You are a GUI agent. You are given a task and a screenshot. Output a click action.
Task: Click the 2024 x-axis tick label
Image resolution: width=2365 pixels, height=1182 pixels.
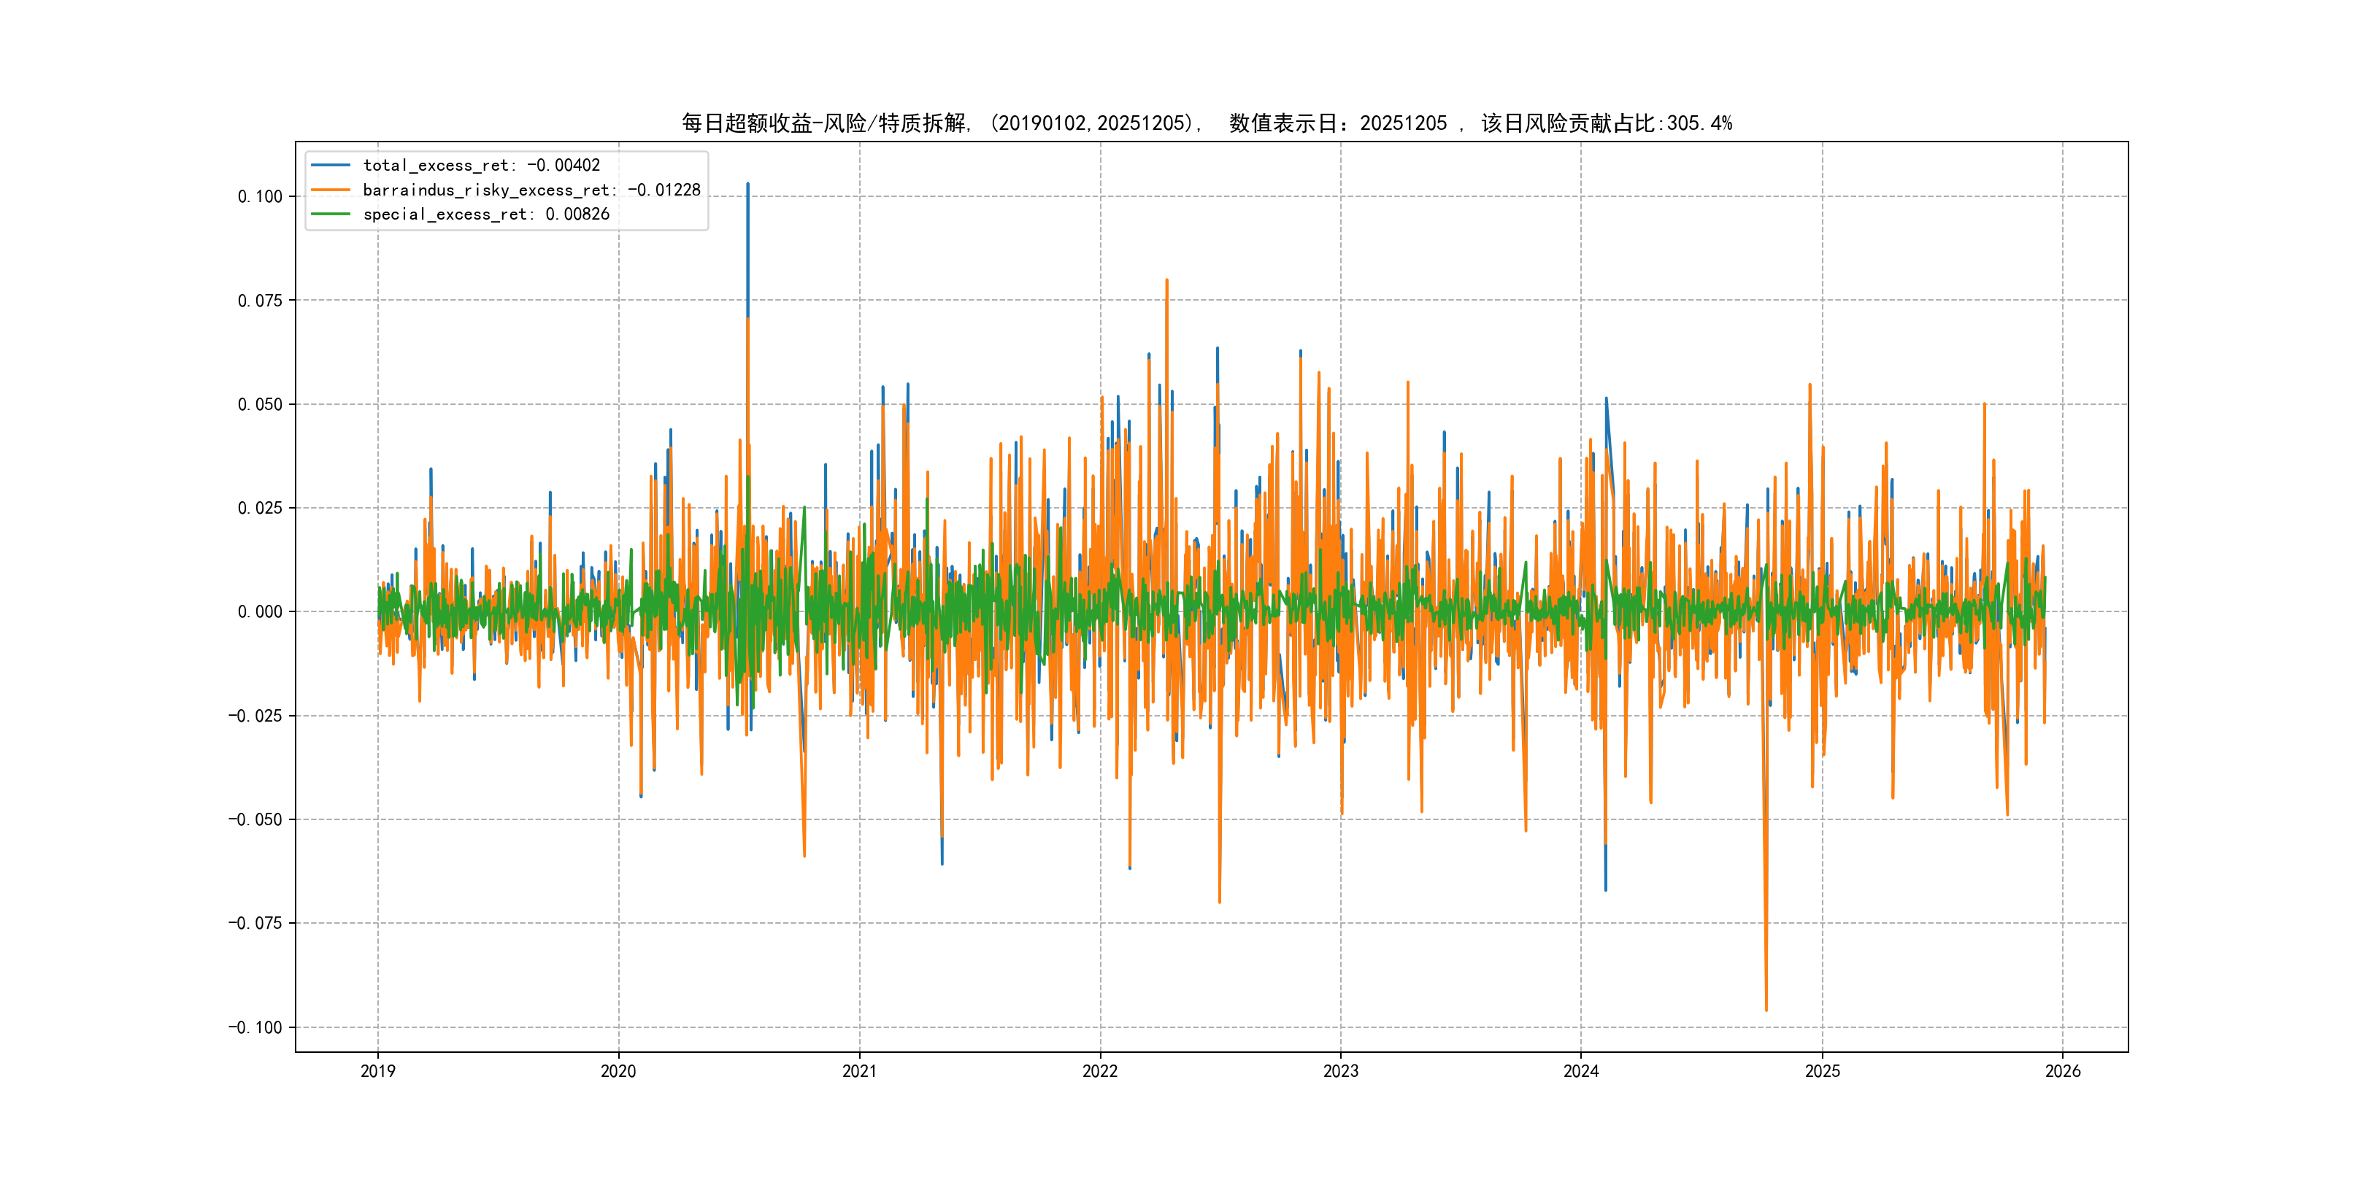pos(1581,1071)
